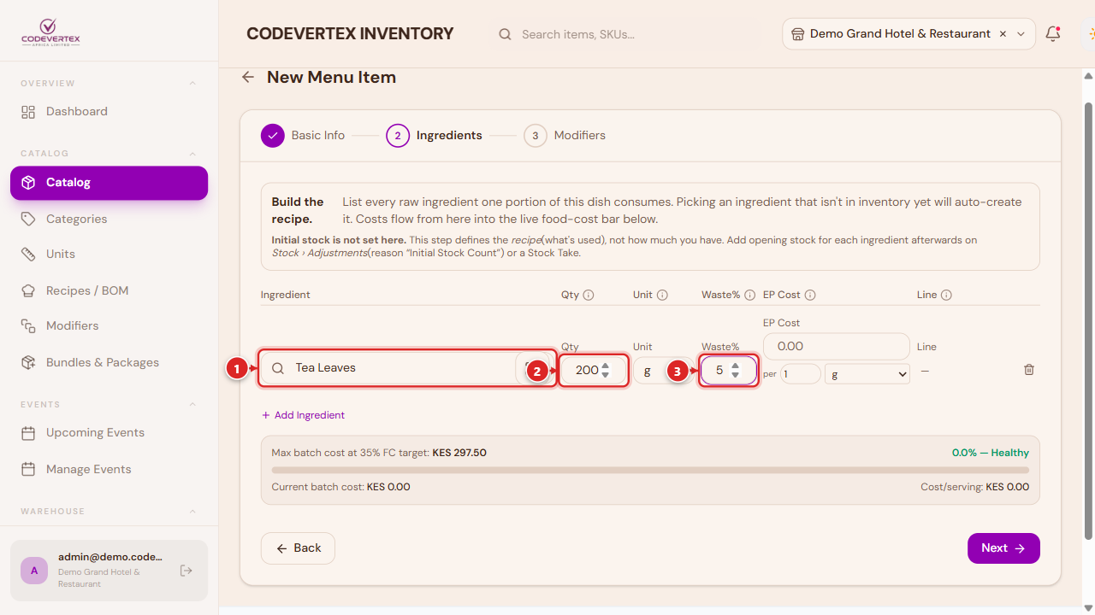The image size is (1095, 615).
Task: Decrease Waste% with the down stepper arrow
Action: tap(735, 375)
